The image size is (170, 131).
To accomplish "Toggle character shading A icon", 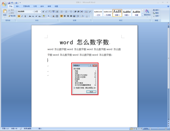I will click(53, 16).
